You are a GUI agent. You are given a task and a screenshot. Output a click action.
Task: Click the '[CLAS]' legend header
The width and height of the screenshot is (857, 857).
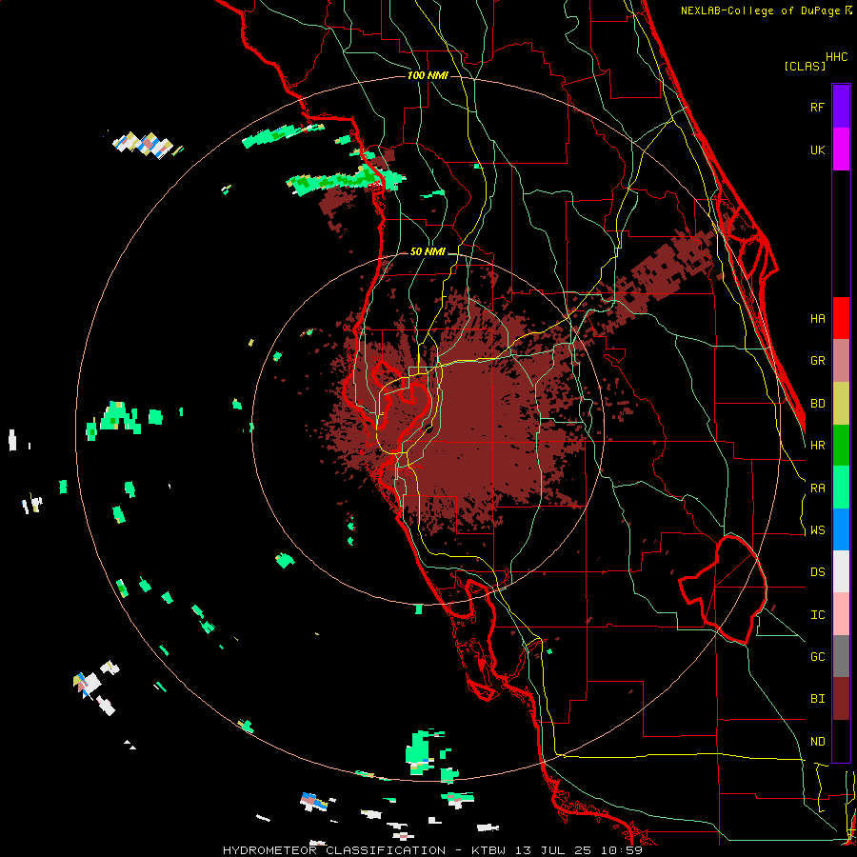coord(805,66)
